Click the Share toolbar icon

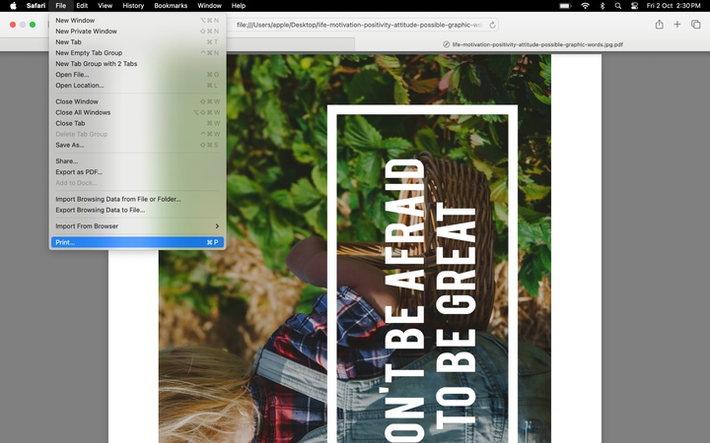pyautogui.click(x=660, y=25)
